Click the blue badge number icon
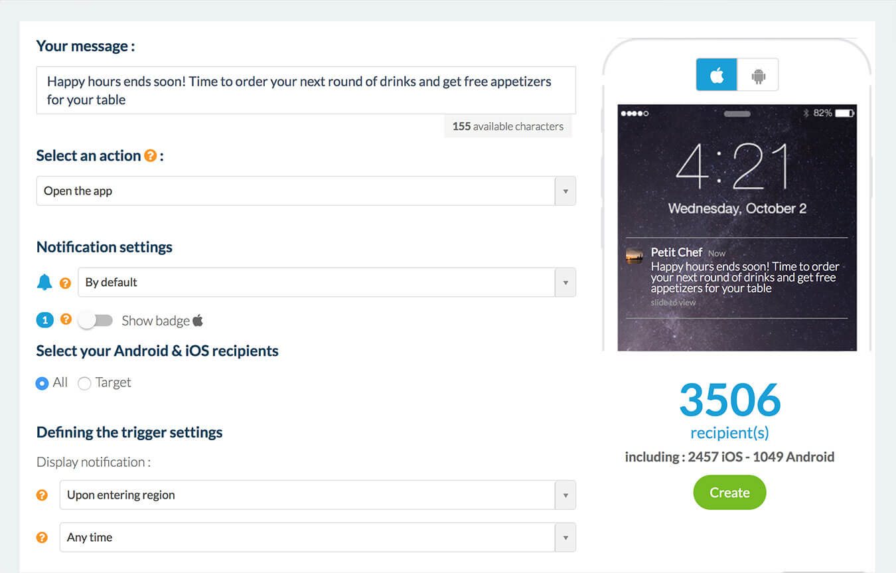 44,321
